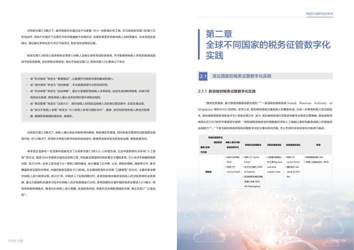Click the 2.1 section number badge

(x=203, y=77)
